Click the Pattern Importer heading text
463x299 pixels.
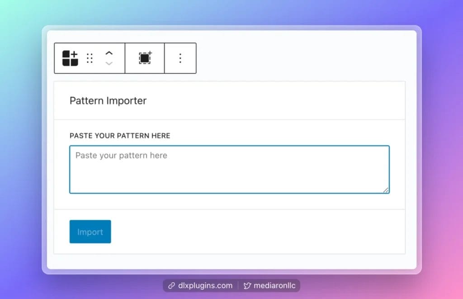108,101
